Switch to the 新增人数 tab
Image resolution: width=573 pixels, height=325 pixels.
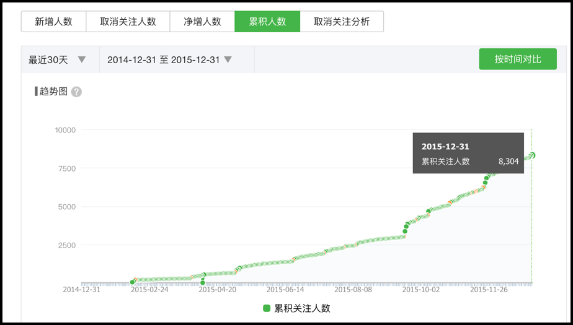(x=54, y=22)
